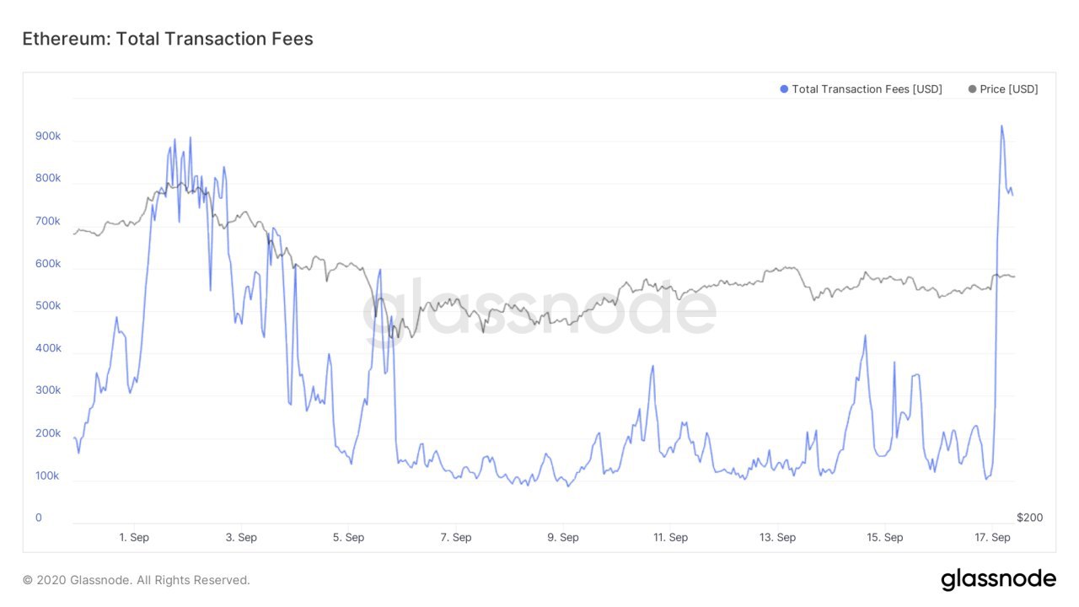Image resolution: width=1079 pixels, height=607 pixels.
Task: Select the 11. Sep date label
Action: pos(670,537)
